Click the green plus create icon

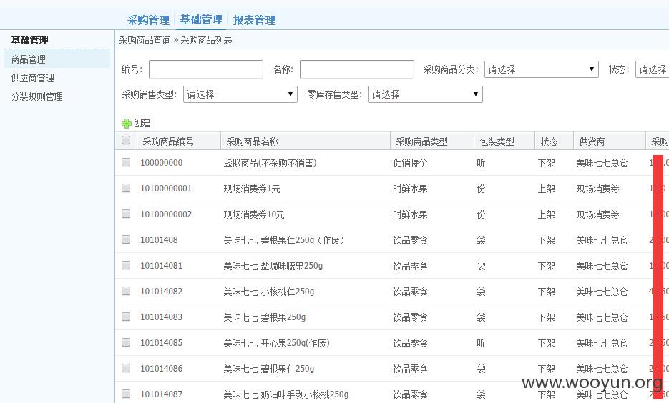point(127,124)
